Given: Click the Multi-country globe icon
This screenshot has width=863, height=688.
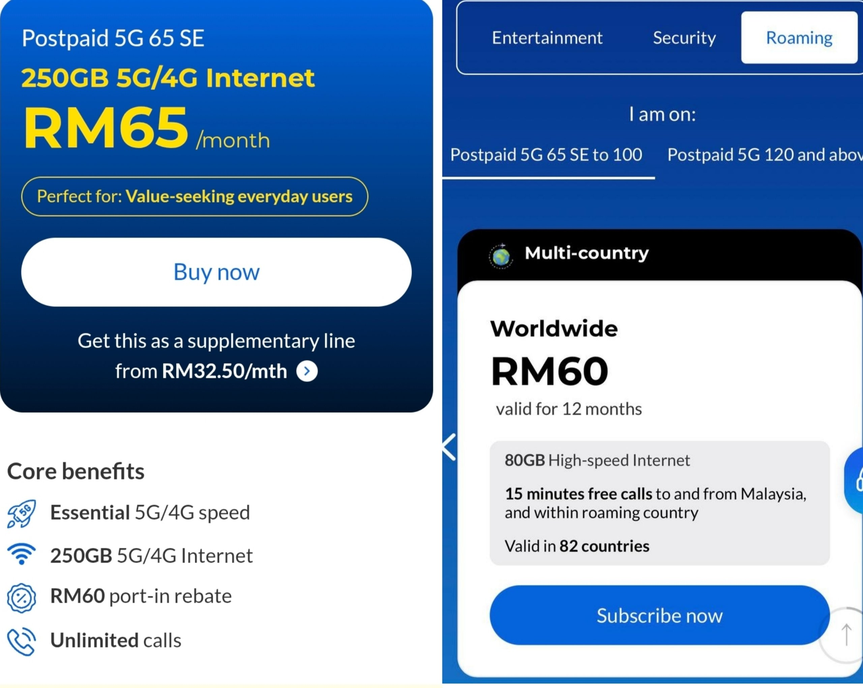Looking at the screenshot, I should point(501,256).
